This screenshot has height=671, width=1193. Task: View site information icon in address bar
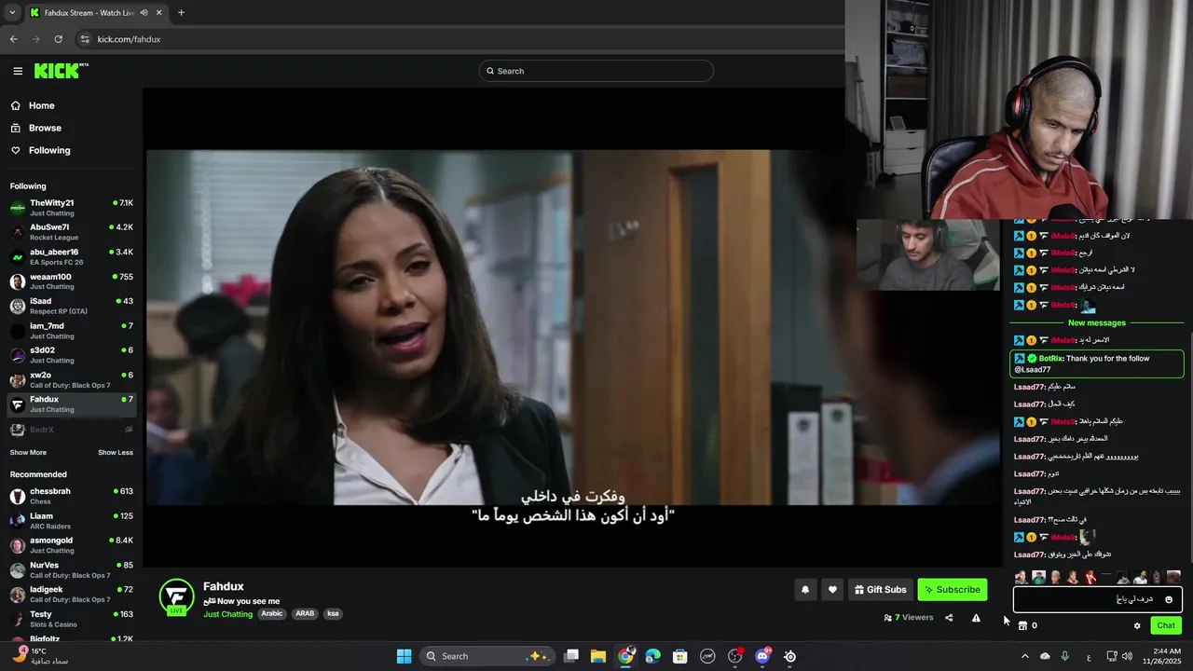tap(84, 39)
